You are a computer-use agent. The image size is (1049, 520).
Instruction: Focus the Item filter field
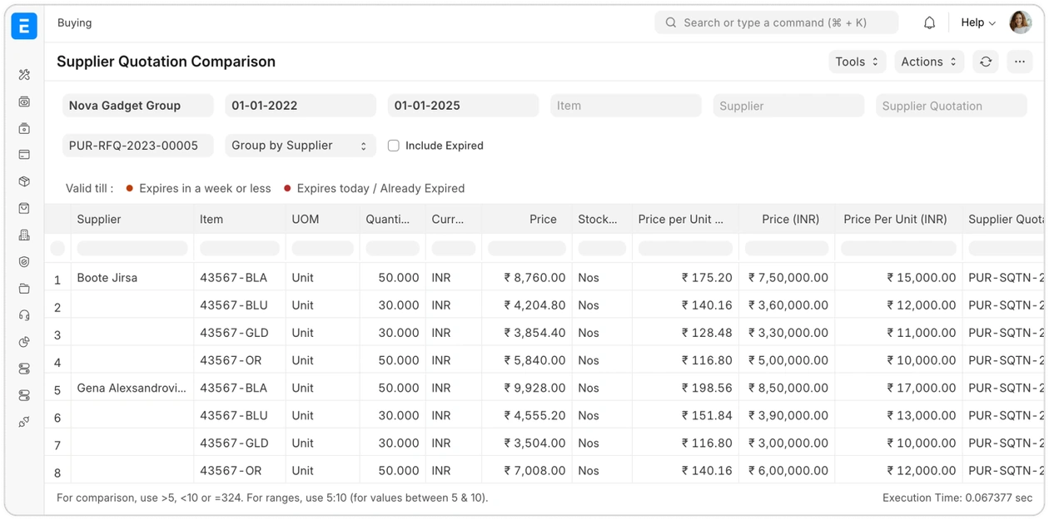[x=625, y=106]
